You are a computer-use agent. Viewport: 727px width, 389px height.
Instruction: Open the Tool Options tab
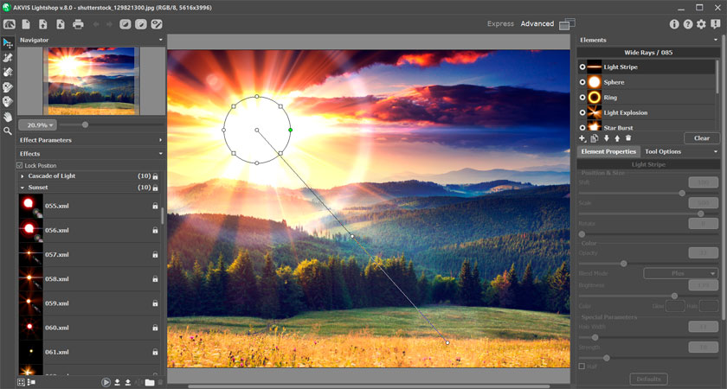coord(663,151)
